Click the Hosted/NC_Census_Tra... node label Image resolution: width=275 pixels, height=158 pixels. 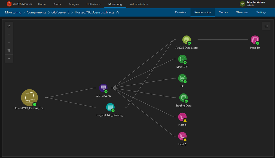[x=29, y=108]
